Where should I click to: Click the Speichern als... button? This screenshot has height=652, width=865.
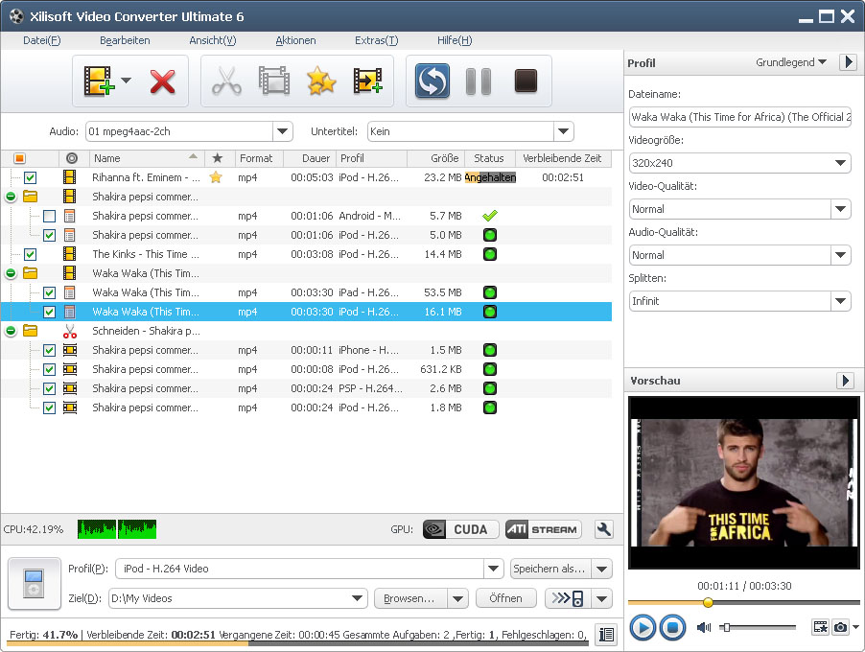[x=550, y=569]
